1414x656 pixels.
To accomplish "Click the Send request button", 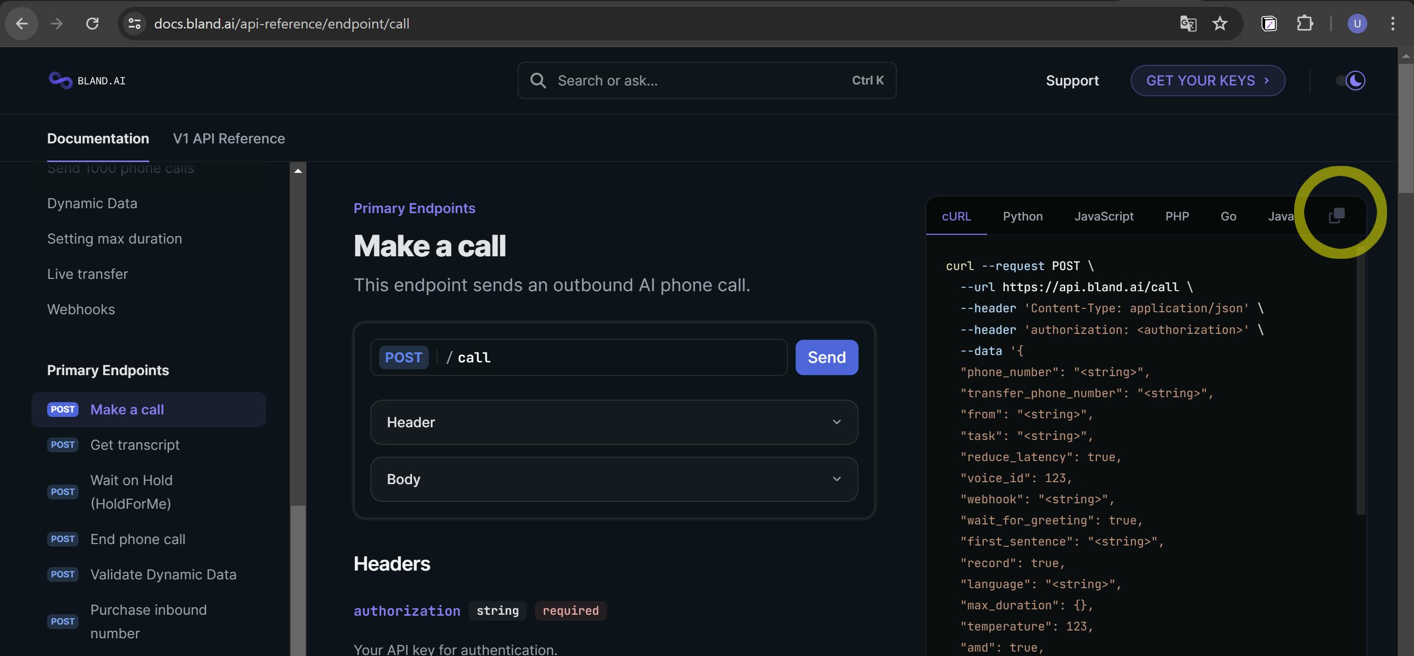I will [826, 357].
